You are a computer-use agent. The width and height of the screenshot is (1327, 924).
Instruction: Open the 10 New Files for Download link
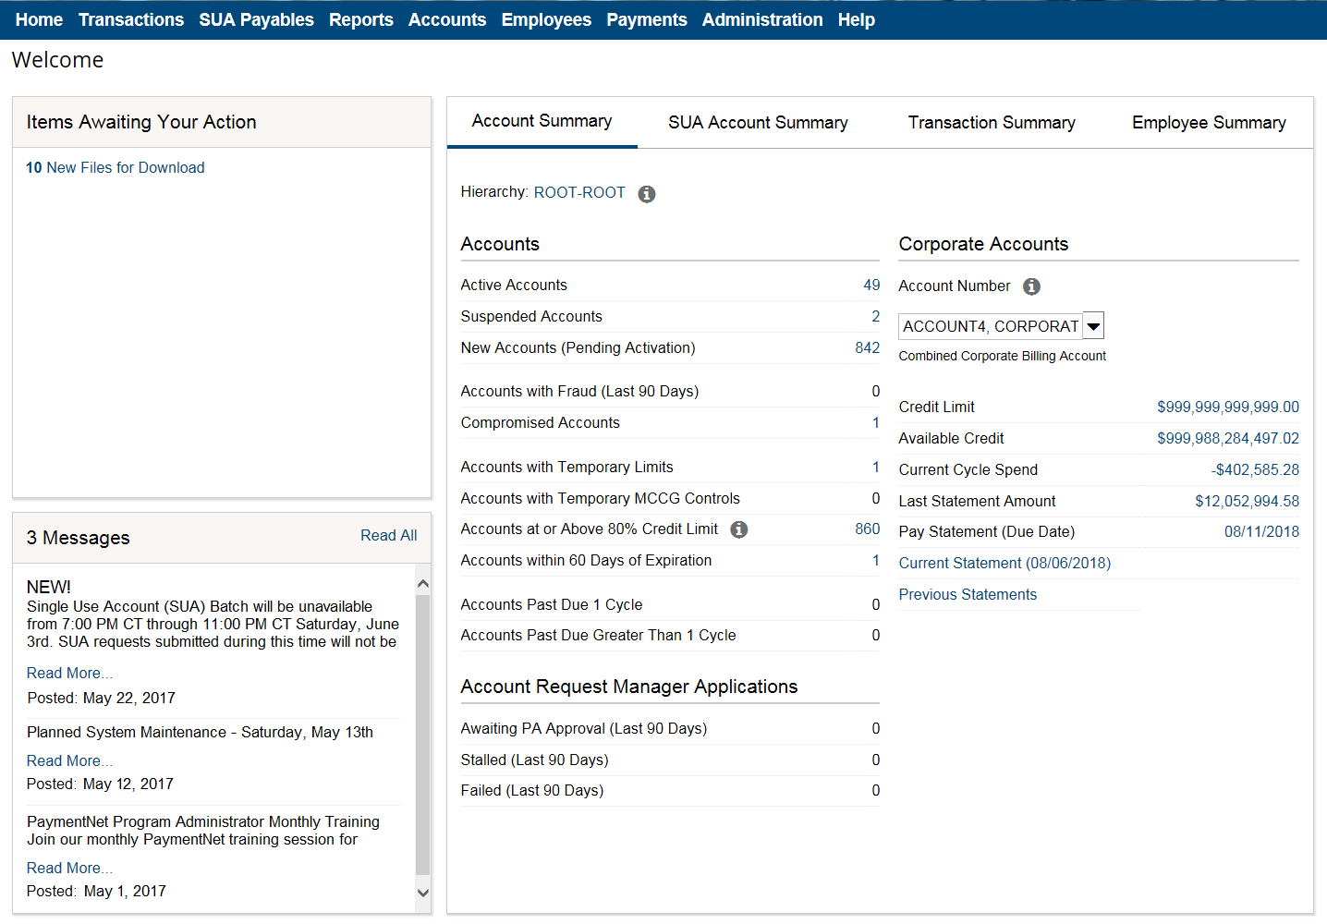[x=116, y=167]
